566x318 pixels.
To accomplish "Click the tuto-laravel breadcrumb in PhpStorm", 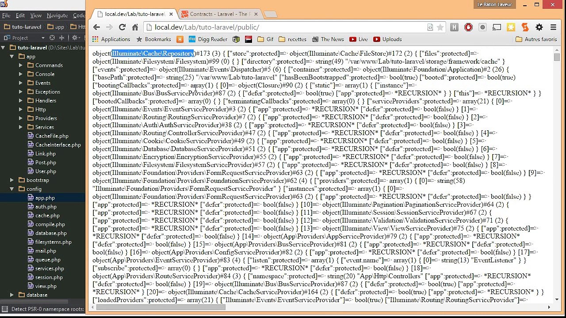I will tap(23, 27).
